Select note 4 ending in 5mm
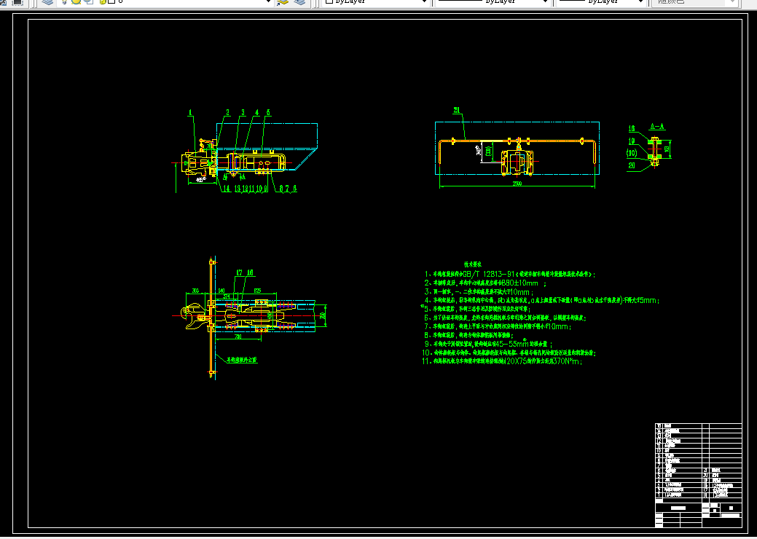The width and height of the screenshot is (757, 539). tap(541, 301)
